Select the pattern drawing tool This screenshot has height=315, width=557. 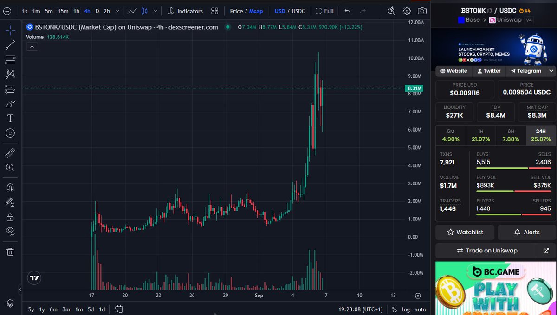[10, 74]
